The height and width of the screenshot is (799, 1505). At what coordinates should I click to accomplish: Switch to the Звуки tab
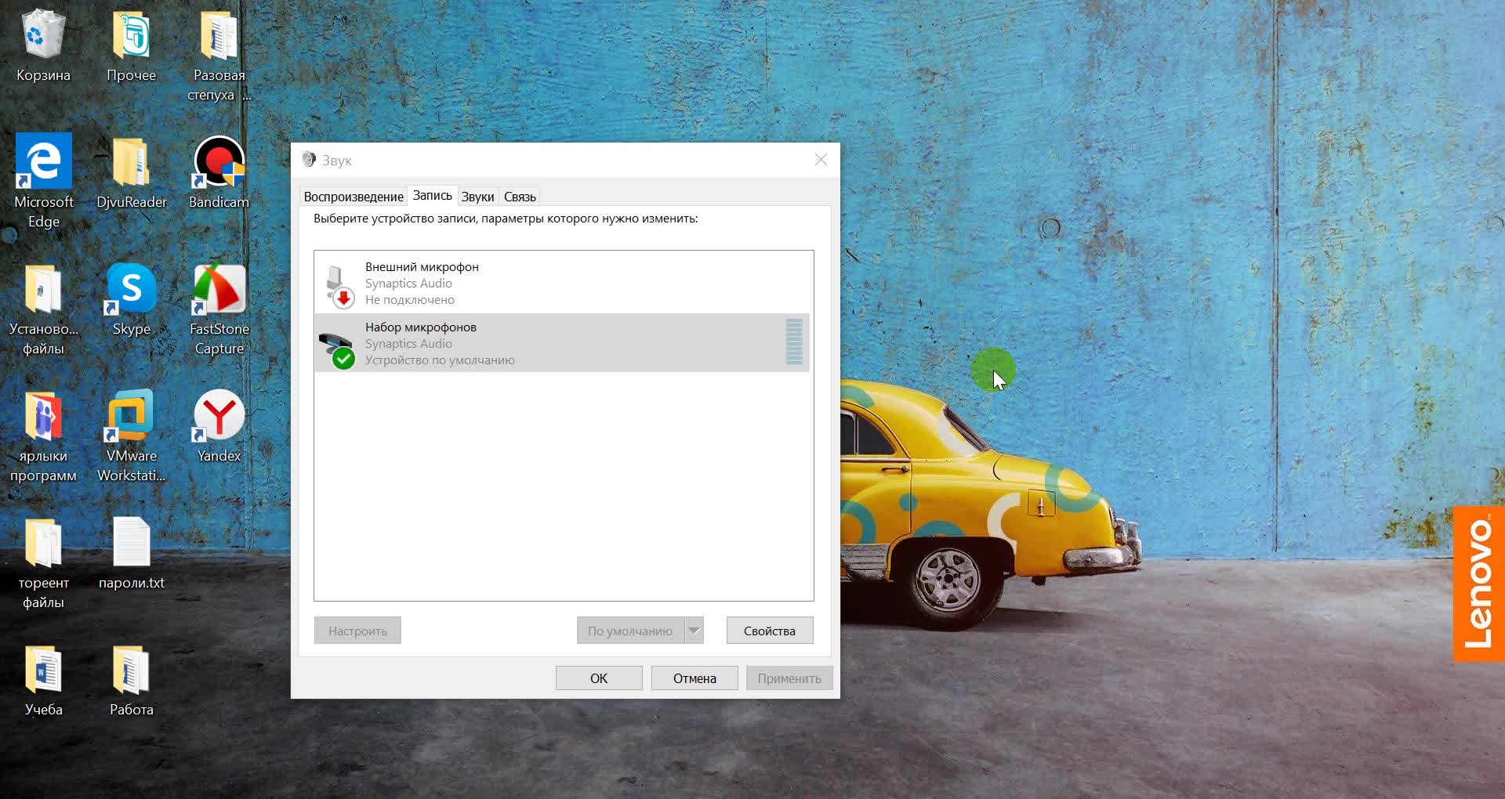point(477,197)
